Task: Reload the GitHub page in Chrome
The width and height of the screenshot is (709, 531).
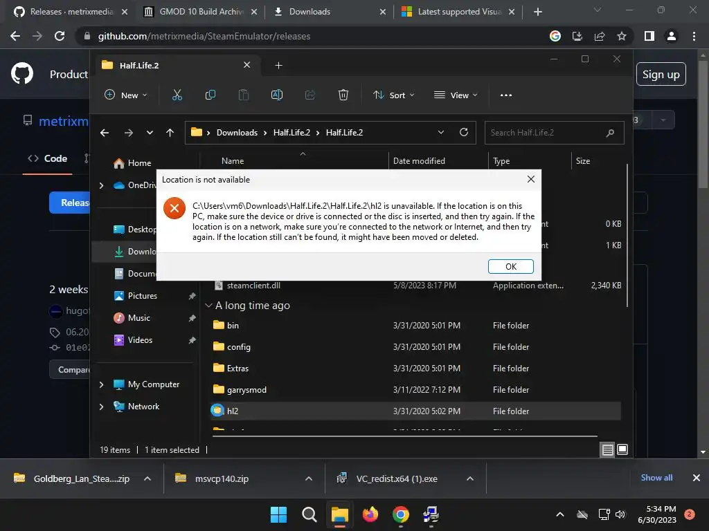Action: [60, 36]
